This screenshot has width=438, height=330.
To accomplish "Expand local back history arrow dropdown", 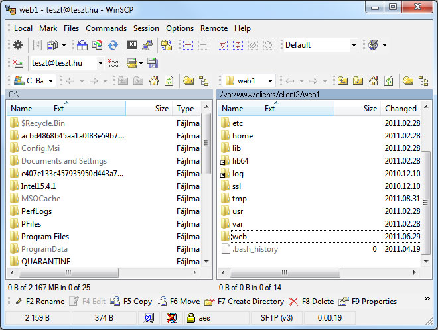I will point(82,82).
